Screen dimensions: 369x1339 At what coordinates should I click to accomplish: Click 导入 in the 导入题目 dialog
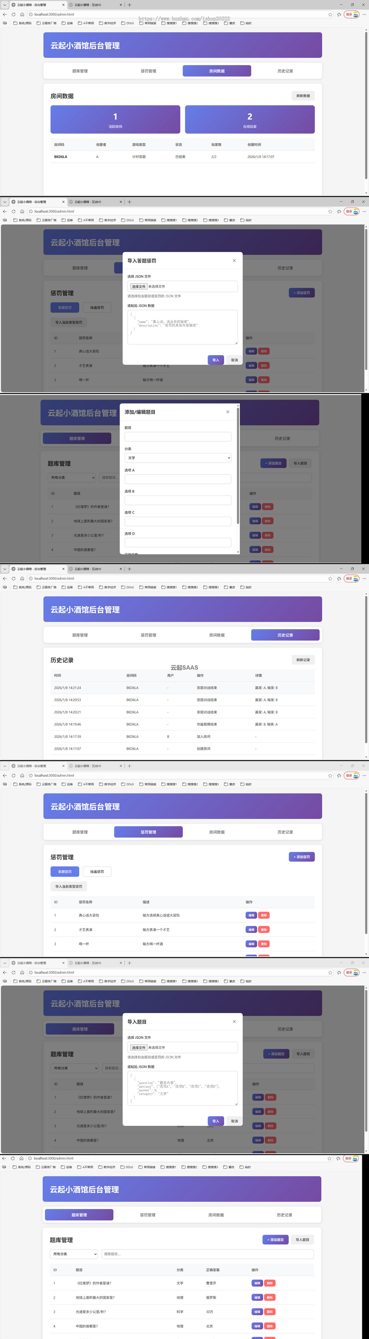(216, 1121)
